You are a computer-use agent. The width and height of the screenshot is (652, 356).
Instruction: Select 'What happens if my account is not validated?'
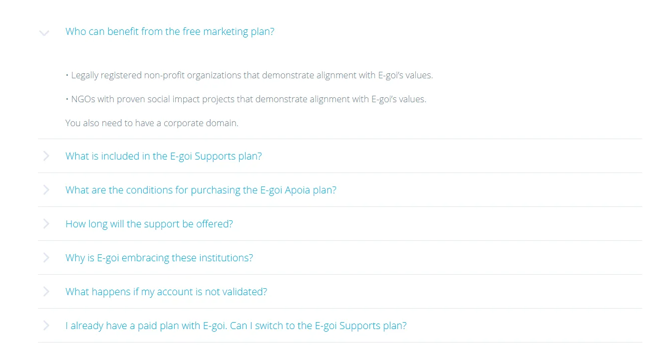pos(166,292)
